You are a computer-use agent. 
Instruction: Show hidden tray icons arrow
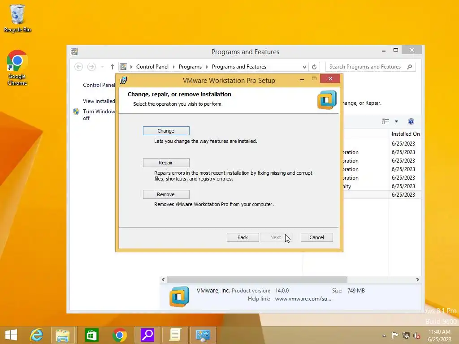coord(384,335)
